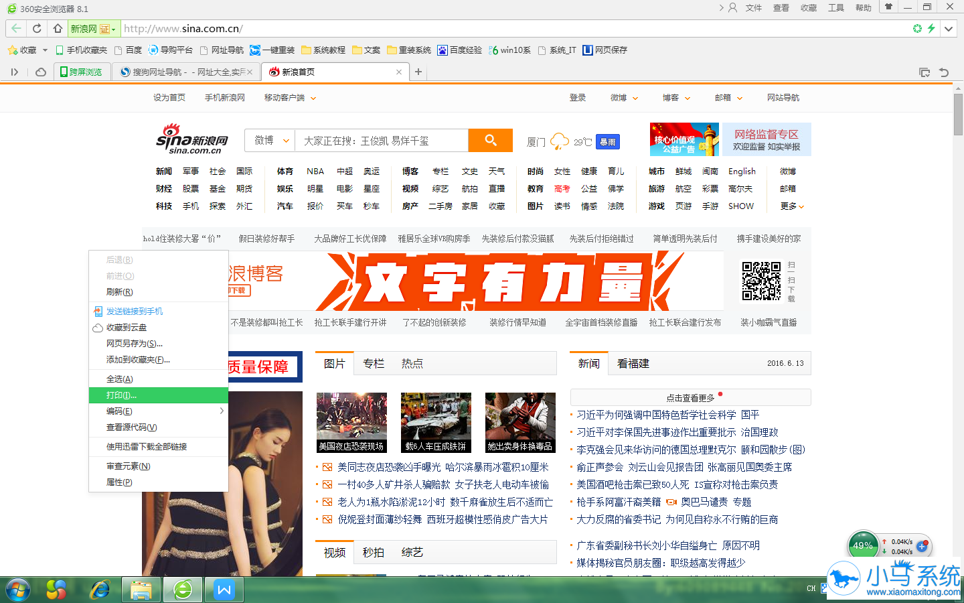Expand the address bar dropdown arrow

coord(949,29)
